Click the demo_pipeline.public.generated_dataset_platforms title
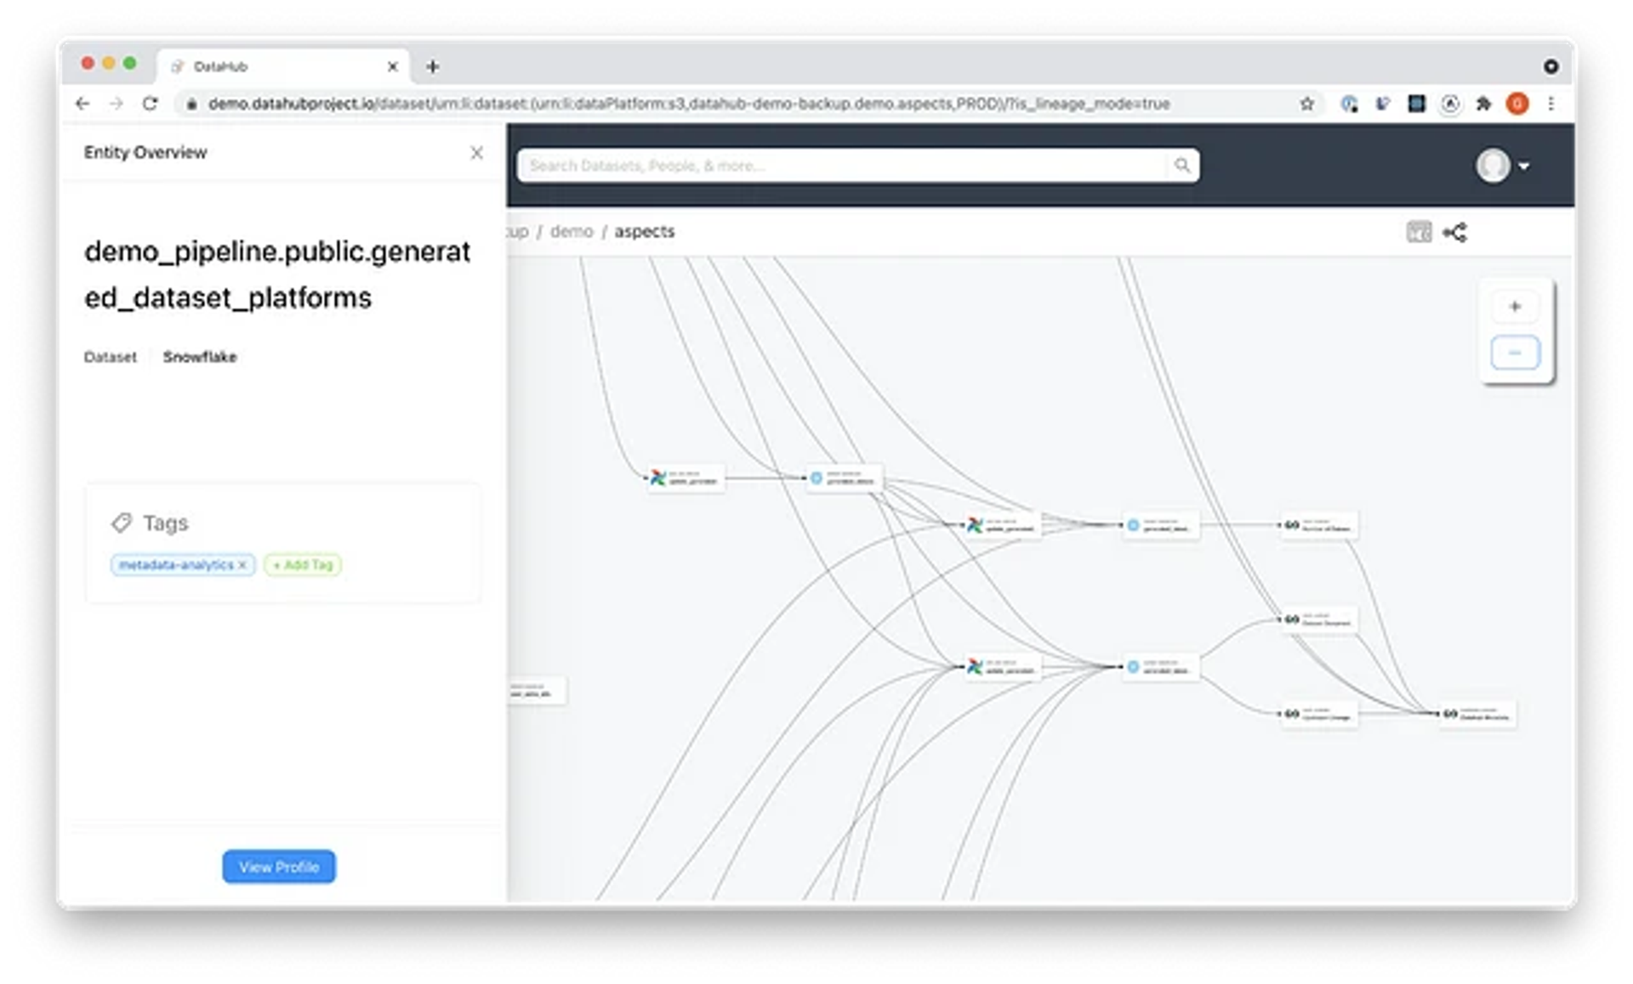Screen dimensions: 1633x984 tap(277, 274)
